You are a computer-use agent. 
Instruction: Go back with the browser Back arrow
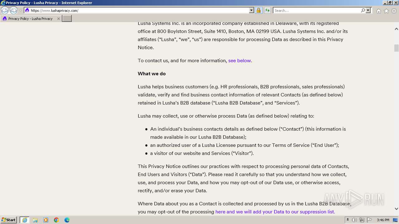coord(5,11)
